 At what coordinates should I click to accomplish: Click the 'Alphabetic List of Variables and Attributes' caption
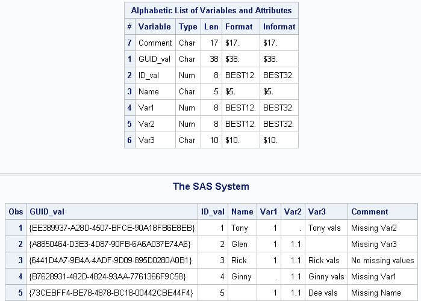211,10
